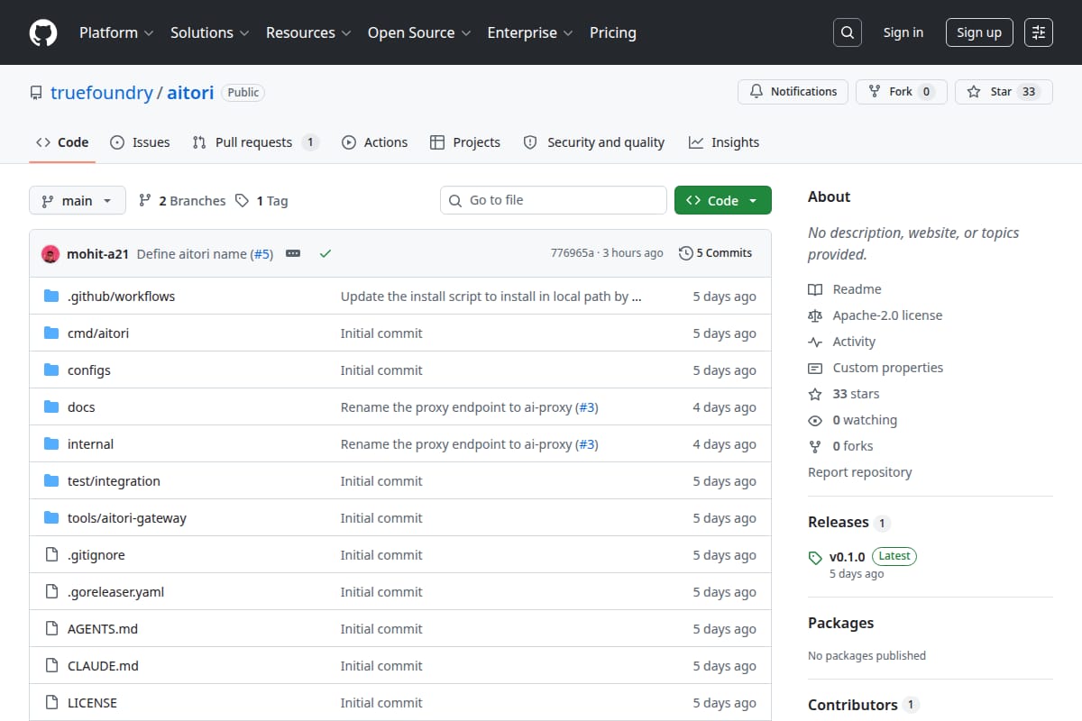Switch to the Projects tab

click(465, 142)
